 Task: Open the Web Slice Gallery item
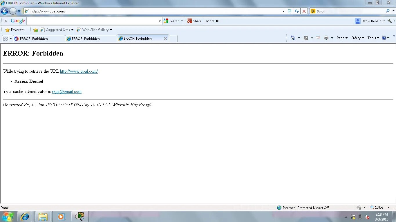[x=94, y=30]
